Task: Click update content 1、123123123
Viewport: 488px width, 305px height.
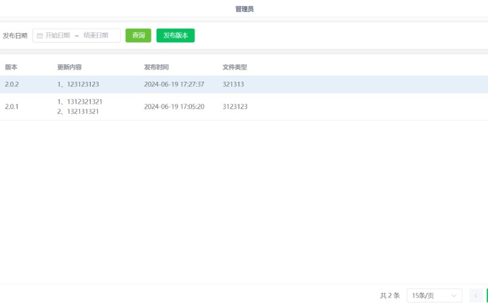Action: click(x=78, y=84)
